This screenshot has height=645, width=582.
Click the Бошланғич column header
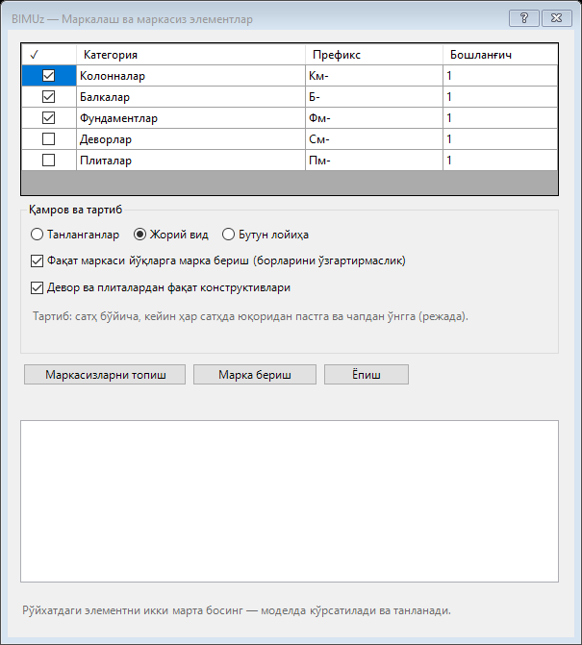click(500, 55)
